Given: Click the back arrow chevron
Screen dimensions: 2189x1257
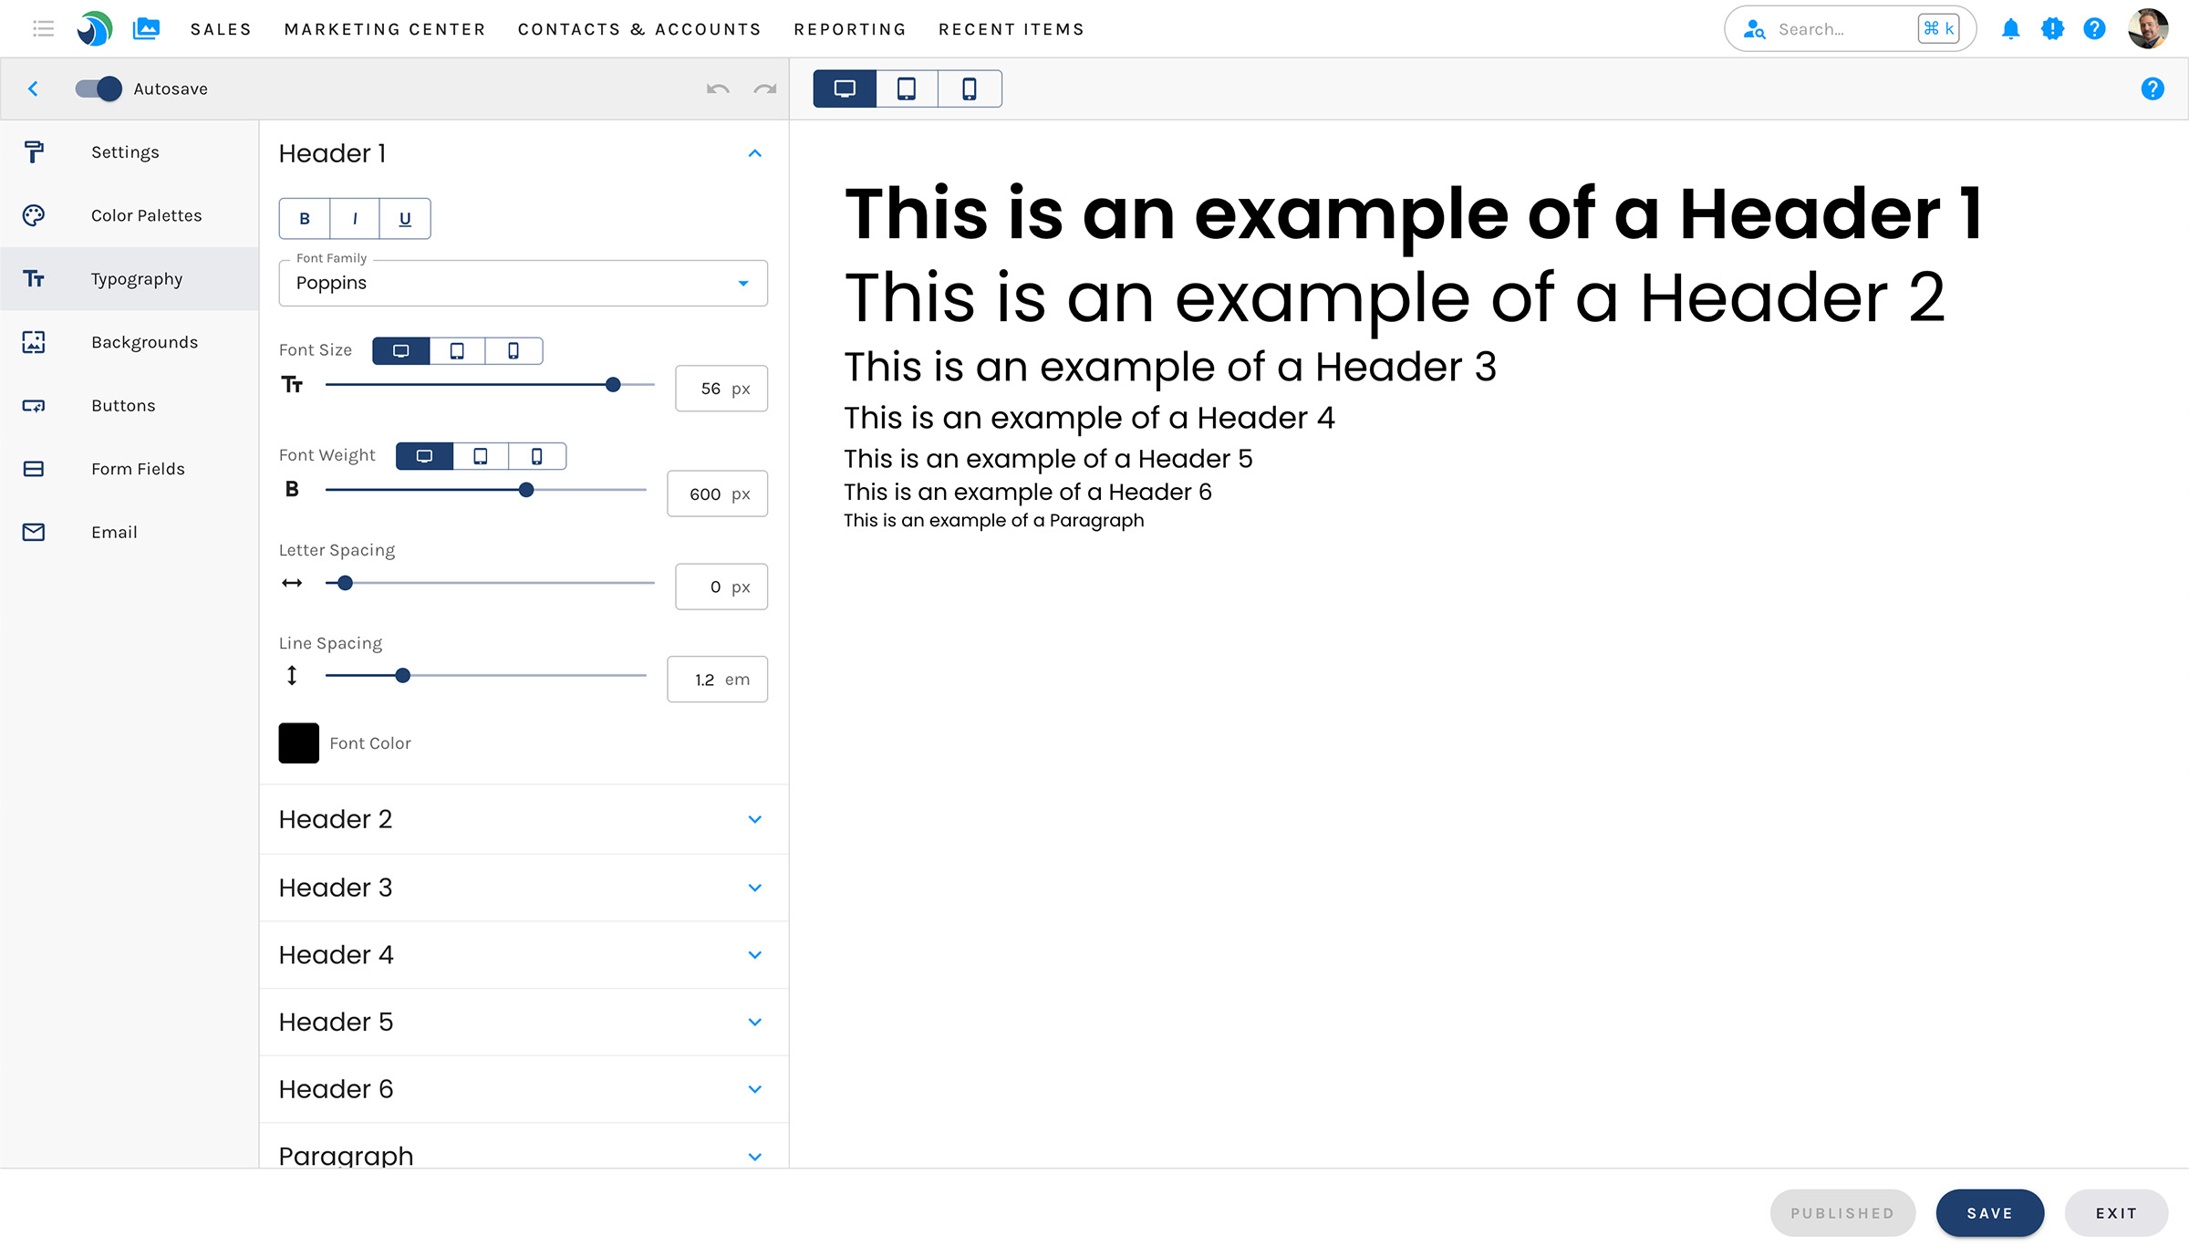Looking at the screenshot, I should point(34,88).
